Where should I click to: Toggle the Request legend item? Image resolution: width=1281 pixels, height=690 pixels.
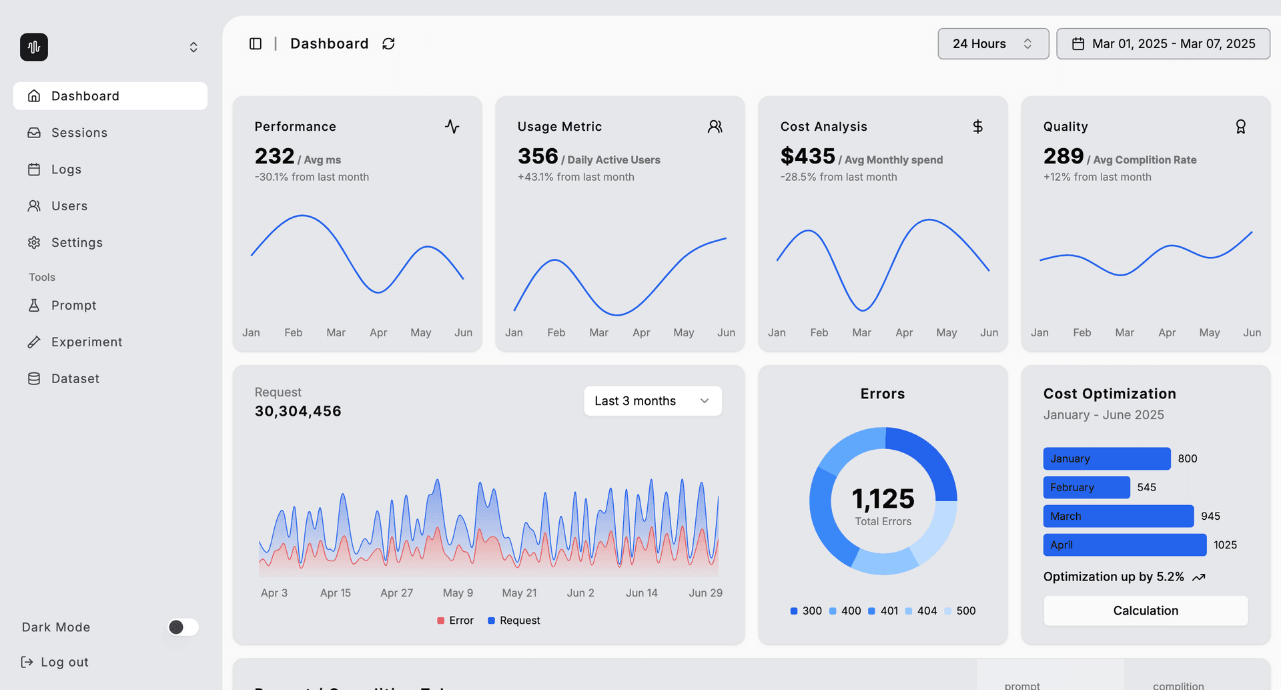513,620
